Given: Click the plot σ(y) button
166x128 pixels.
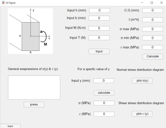Looking at the screenshot, I should coord(142,81).
